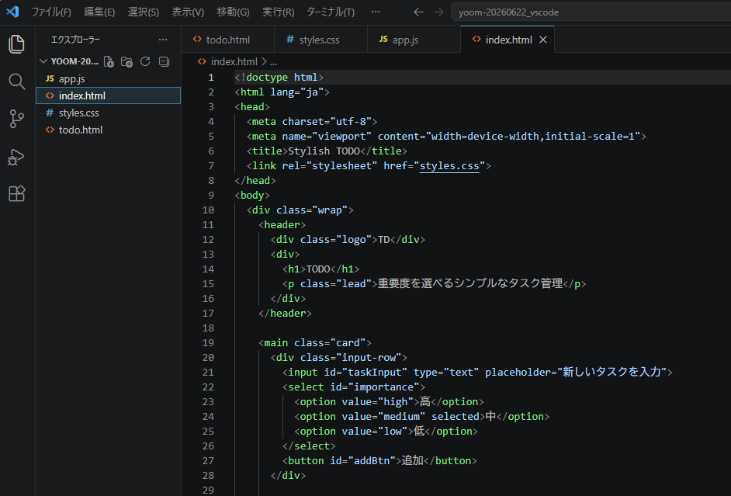
Task: Switch to the todo.html tab
Action: coord(227,40)
